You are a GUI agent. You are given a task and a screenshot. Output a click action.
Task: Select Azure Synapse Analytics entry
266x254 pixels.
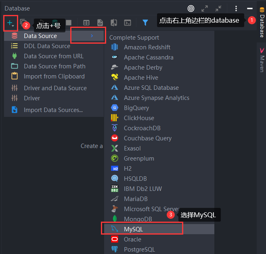[159, 98]
